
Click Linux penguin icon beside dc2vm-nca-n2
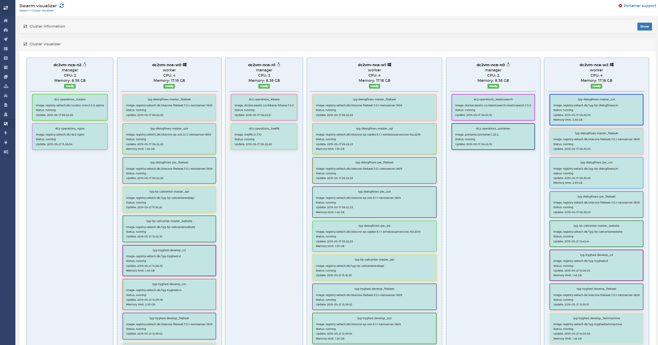click(85, 65)
